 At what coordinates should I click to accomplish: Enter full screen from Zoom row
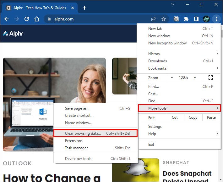pos(211,77)
